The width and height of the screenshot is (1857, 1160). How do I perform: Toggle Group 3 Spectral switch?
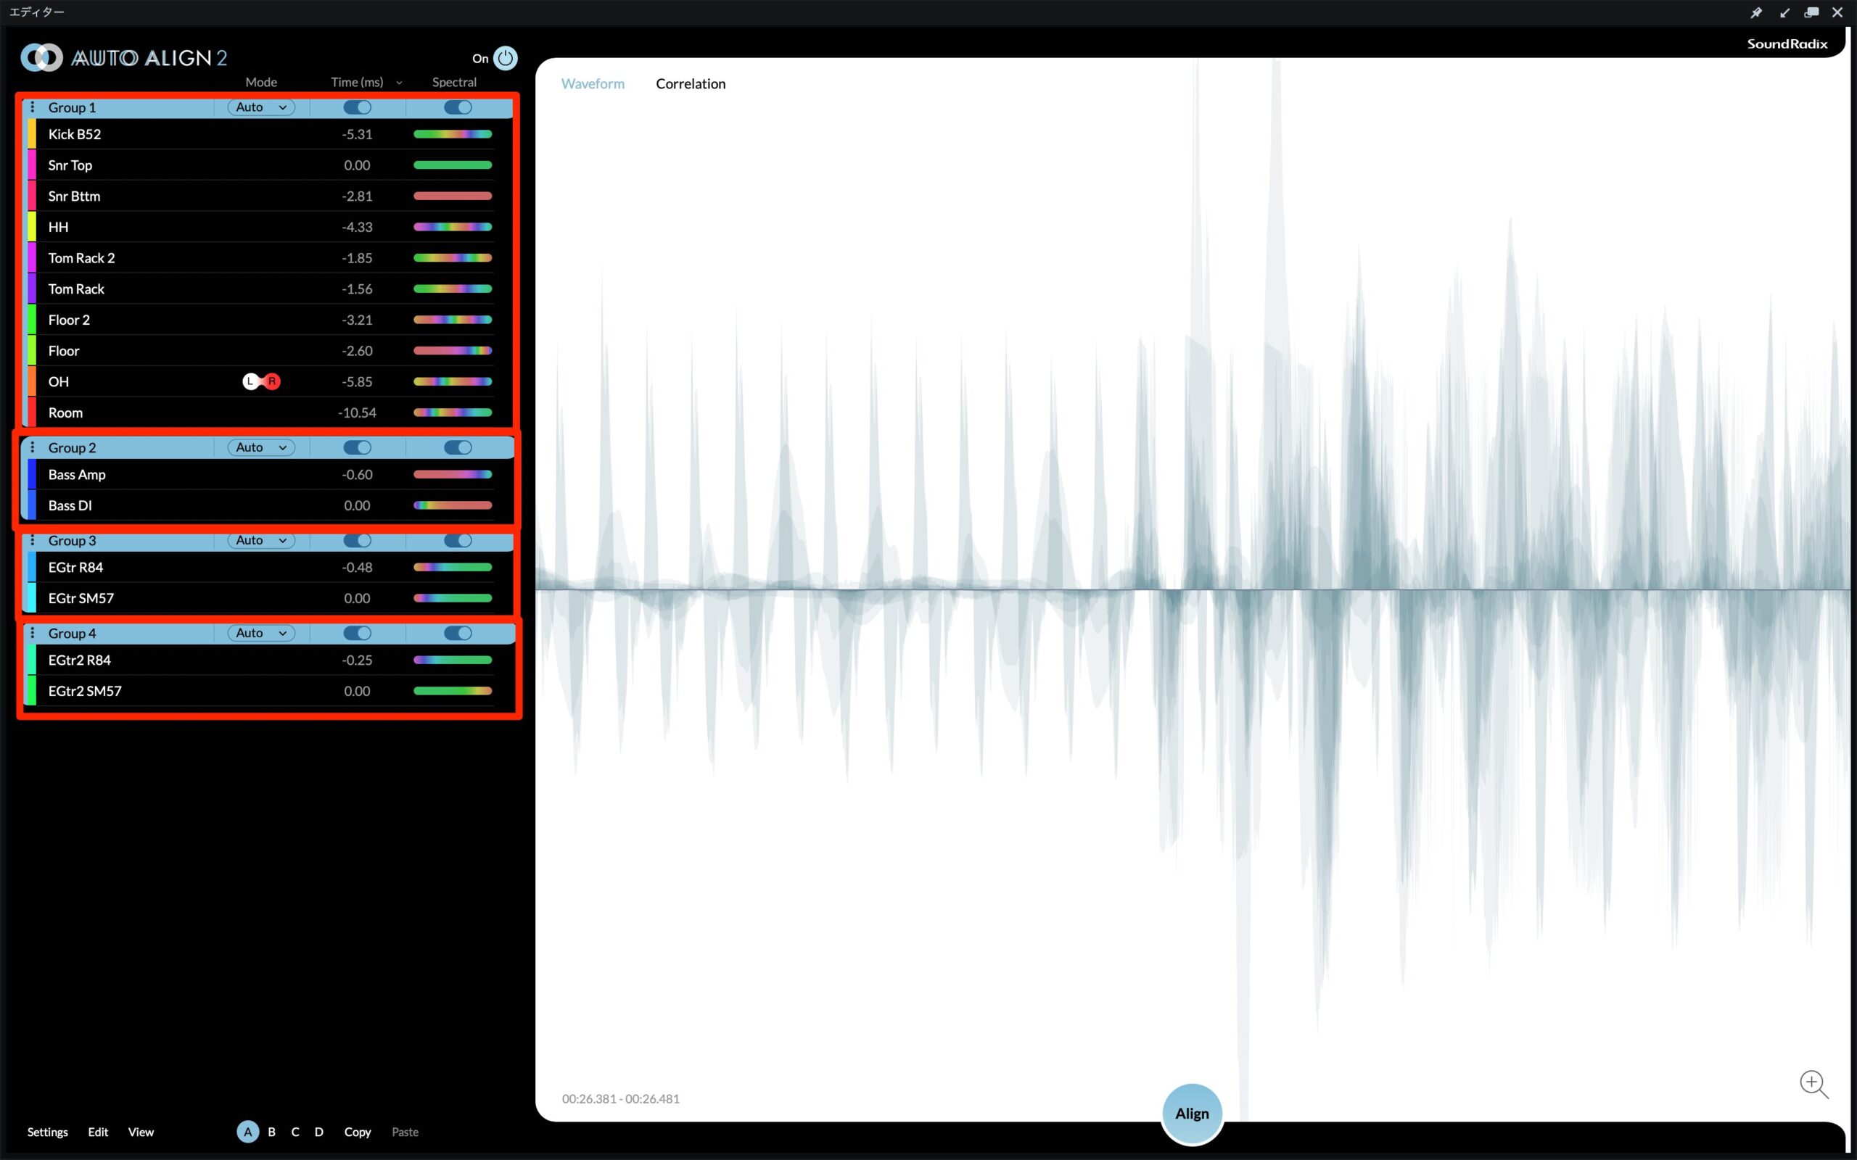[x=458, y=540]
